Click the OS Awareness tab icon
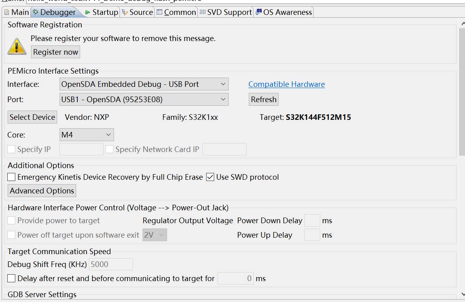This screenshot has width=465, height=302. click(258, 12)
